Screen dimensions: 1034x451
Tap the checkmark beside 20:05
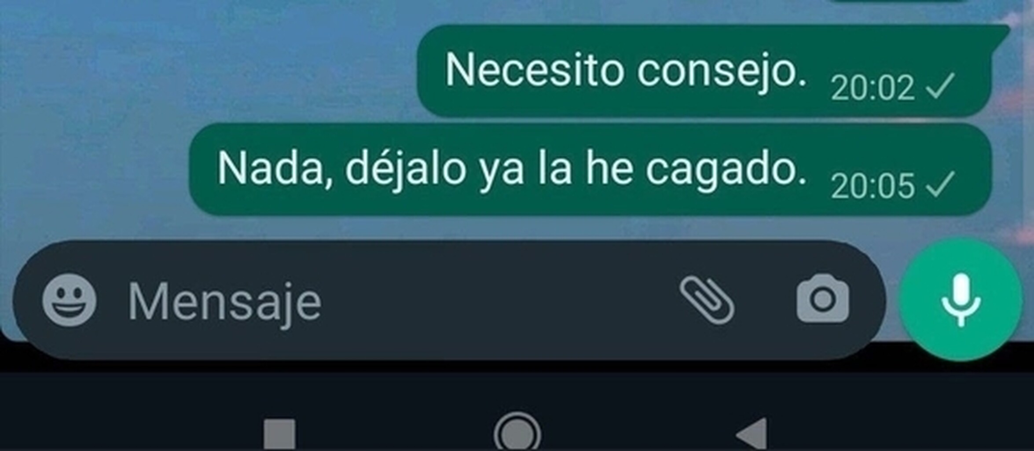940,184
